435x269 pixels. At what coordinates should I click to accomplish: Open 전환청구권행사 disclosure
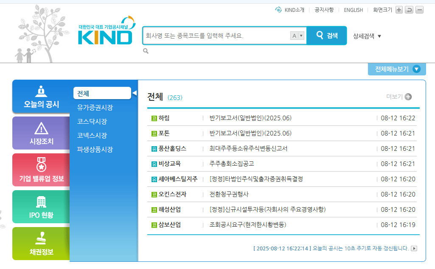click(229, 194)
